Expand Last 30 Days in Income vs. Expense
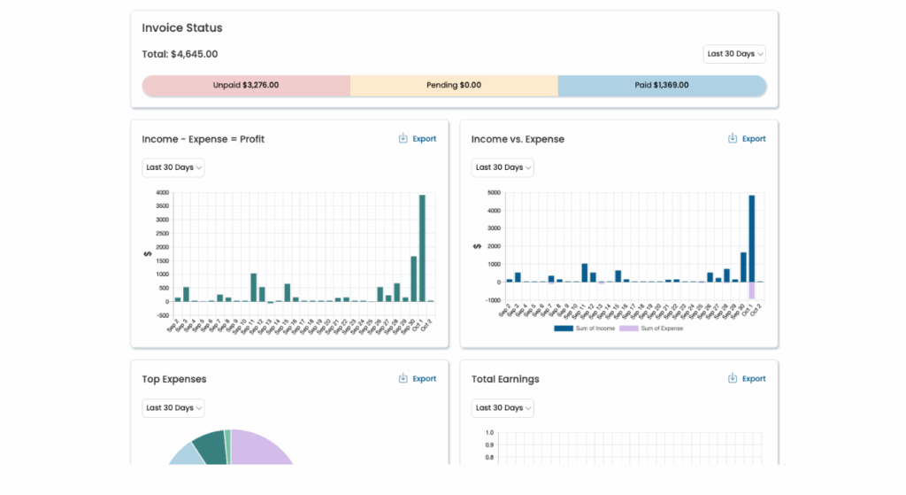 point(503,167)
